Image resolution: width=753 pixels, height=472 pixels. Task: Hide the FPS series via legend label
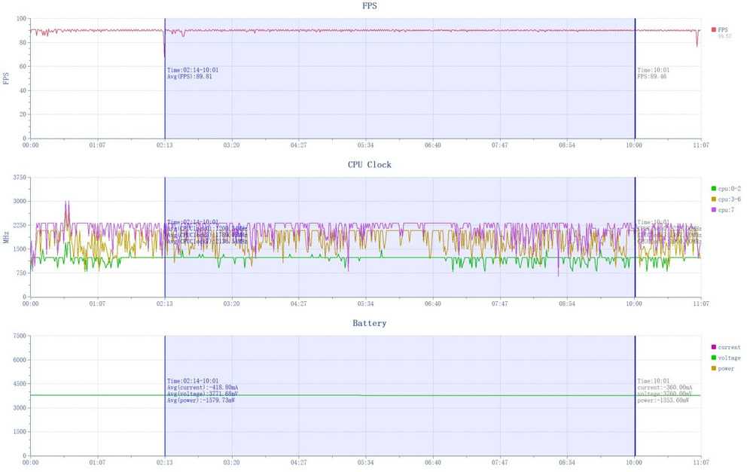724,29
